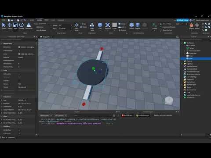This screenshot has width=211, height=158.
Task: Select Baseplate in the Explorer tree
Action: coord(193,53)
